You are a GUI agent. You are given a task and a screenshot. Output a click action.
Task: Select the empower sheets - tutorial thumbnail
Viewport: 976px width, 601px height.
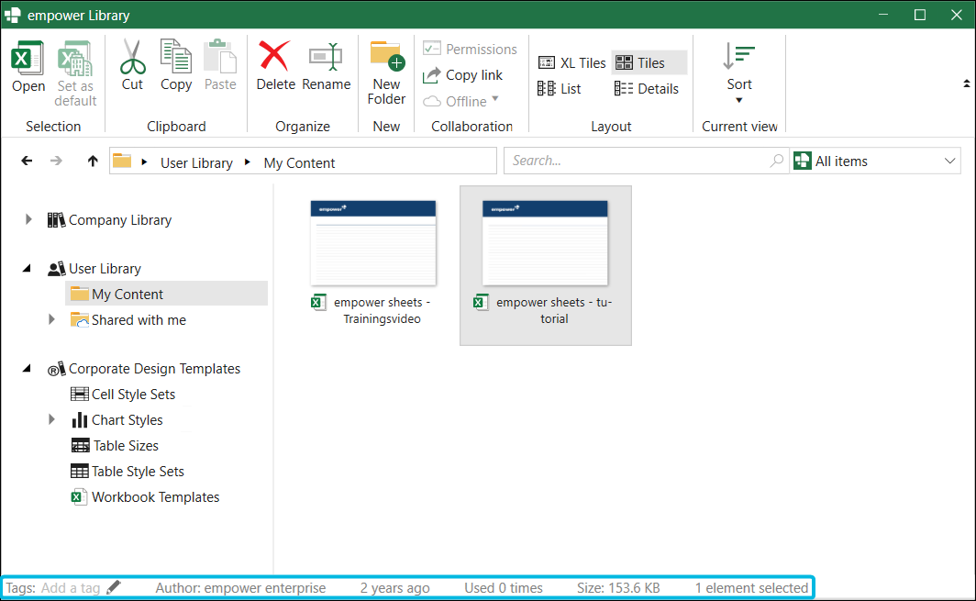pyautogui.click(x=545, y=243)
